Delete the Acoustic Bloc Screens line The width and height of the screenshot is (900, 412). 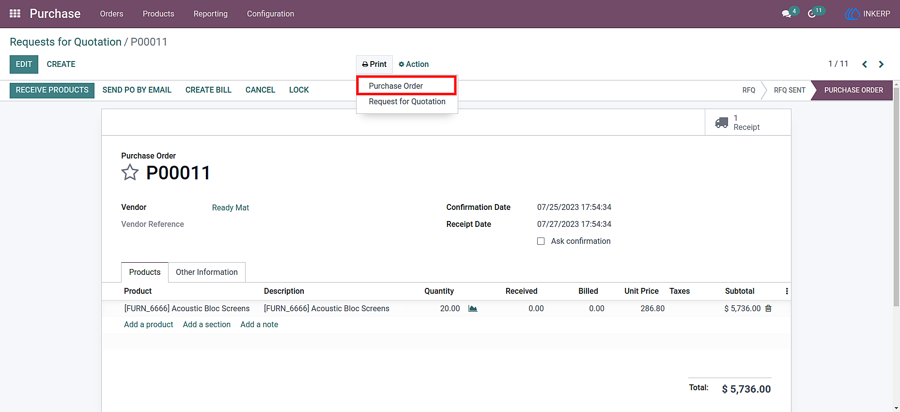(768, 308)
